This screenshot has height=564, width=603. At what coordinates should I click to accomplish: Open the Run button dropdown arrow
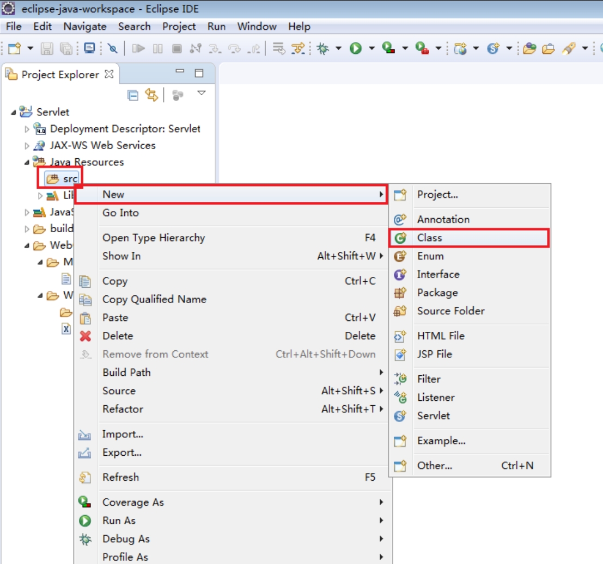click(x=372, y=48)
